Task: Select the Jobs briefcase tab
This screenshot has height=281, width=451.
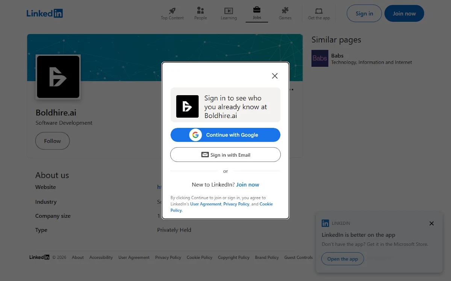Action: click(x=257, y=13)
